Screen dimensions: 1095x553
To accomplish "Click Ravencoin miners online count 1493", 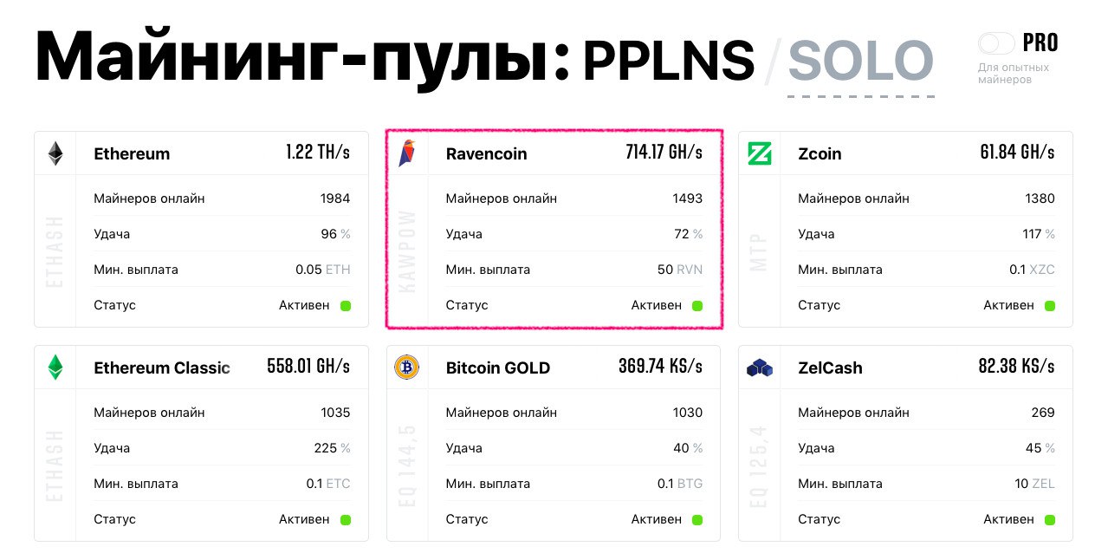I will coord(687,198).
